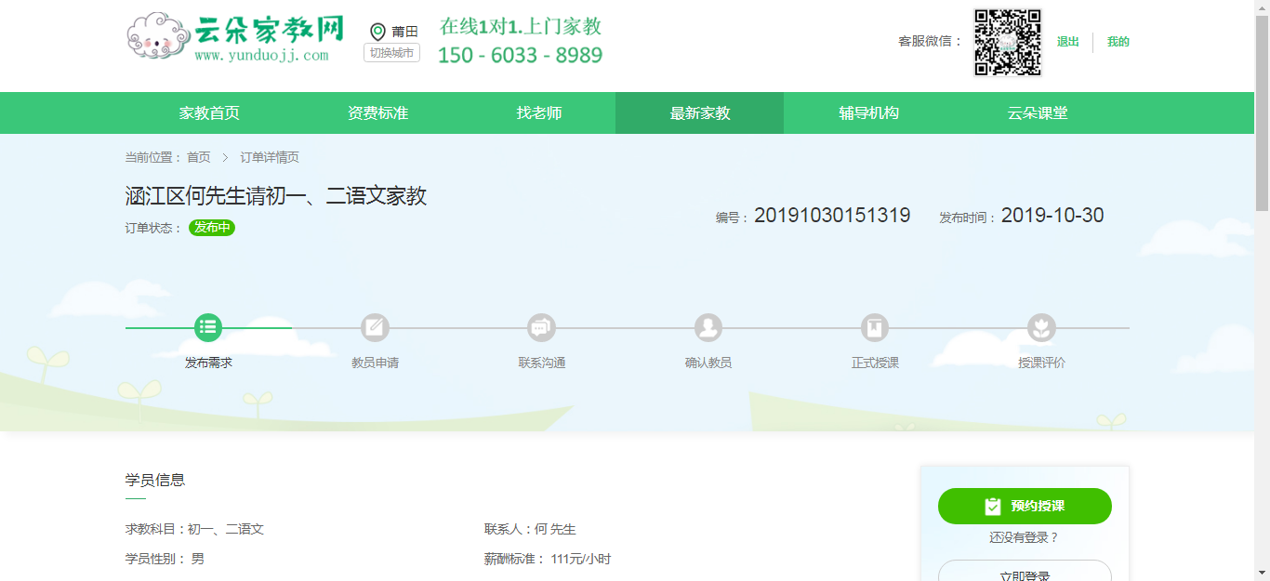1270x581 pixels.
Task: Open the 辅导机构 nav tab
Action: click(868, 113)
